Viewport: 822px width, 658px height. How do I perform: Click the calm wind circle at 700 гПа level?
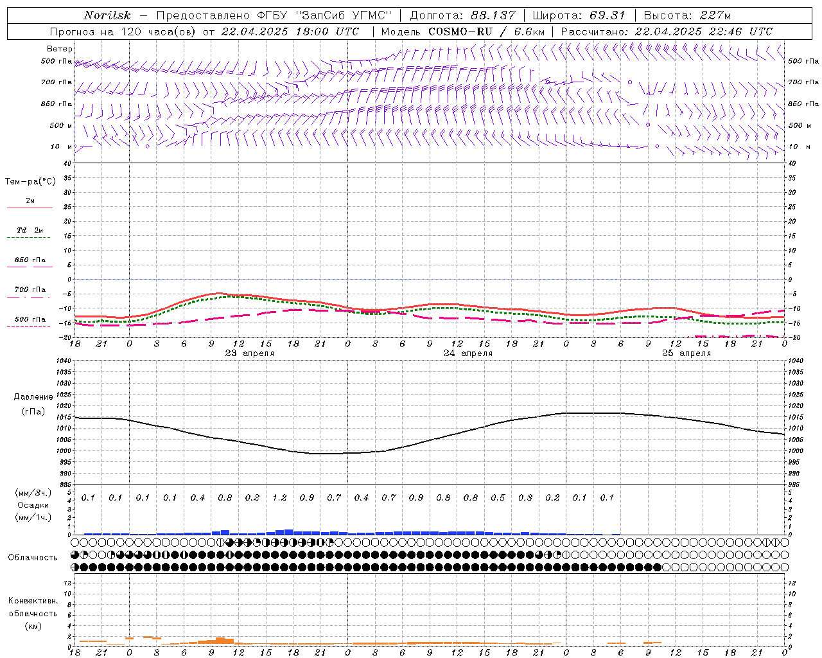(x=629, y=82)
